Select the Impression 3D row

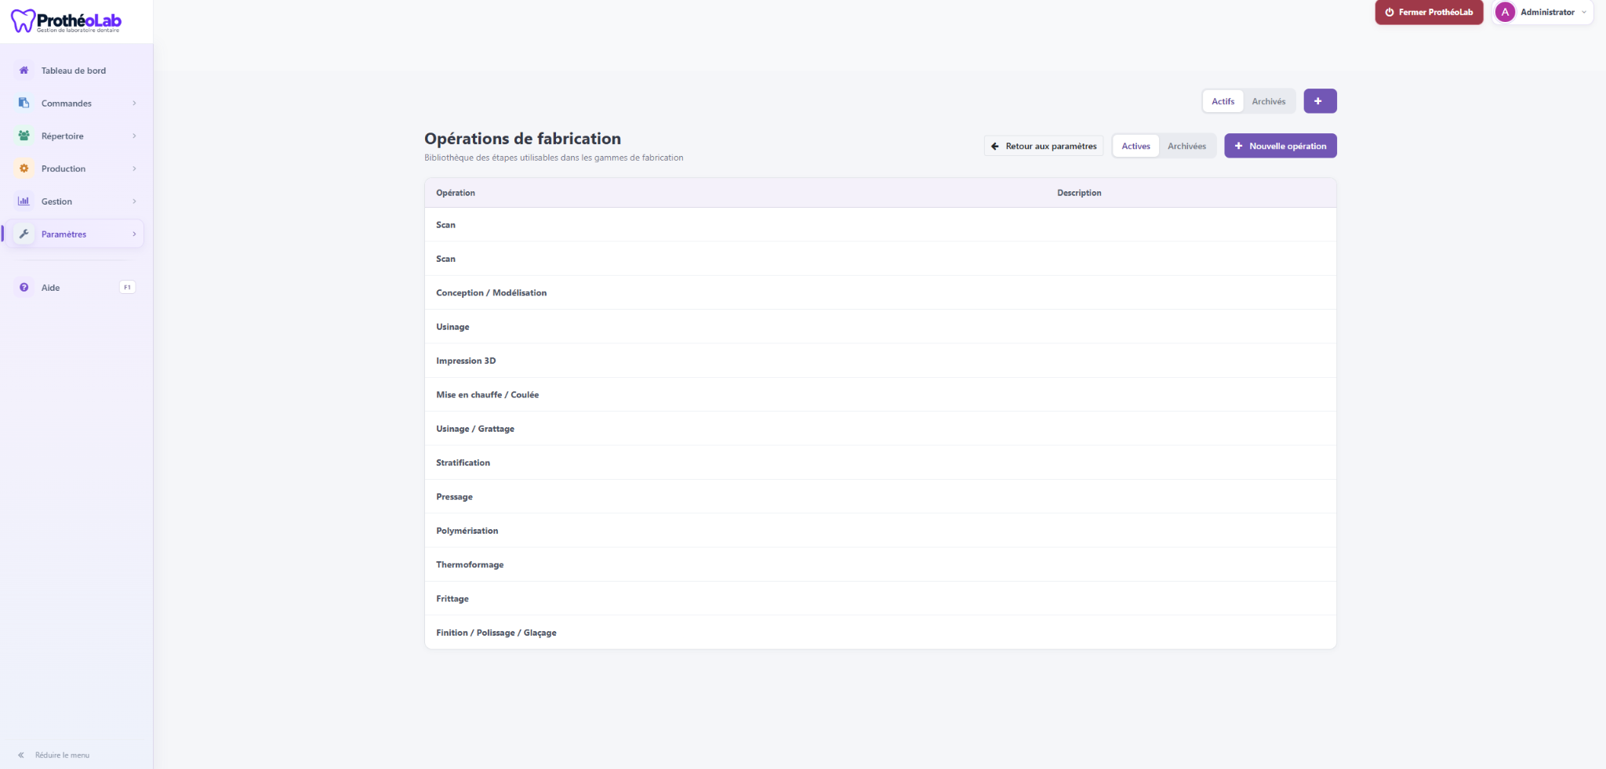[880, 361]
